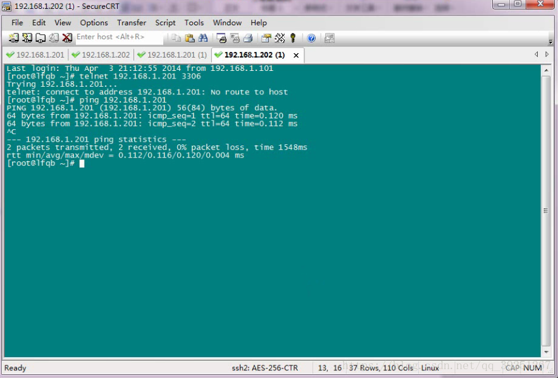Click the Find binoculars icon

click(x=203, y=38)
